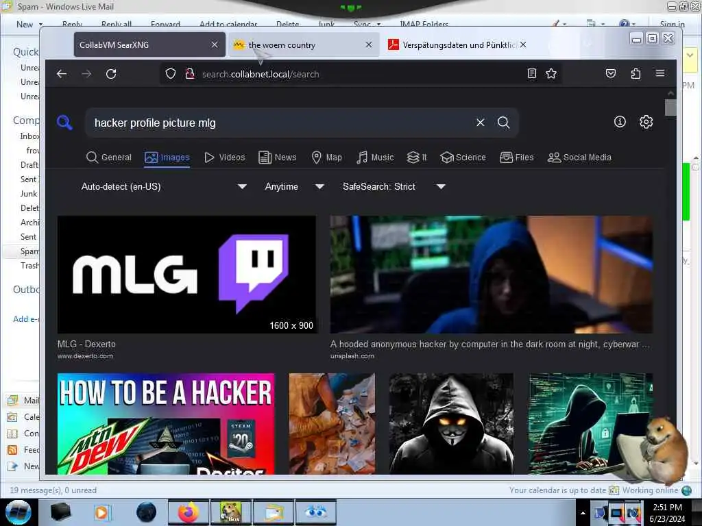The image size is (702, 526).
Task: Select the Videos search category
Action: click(225, 158)
